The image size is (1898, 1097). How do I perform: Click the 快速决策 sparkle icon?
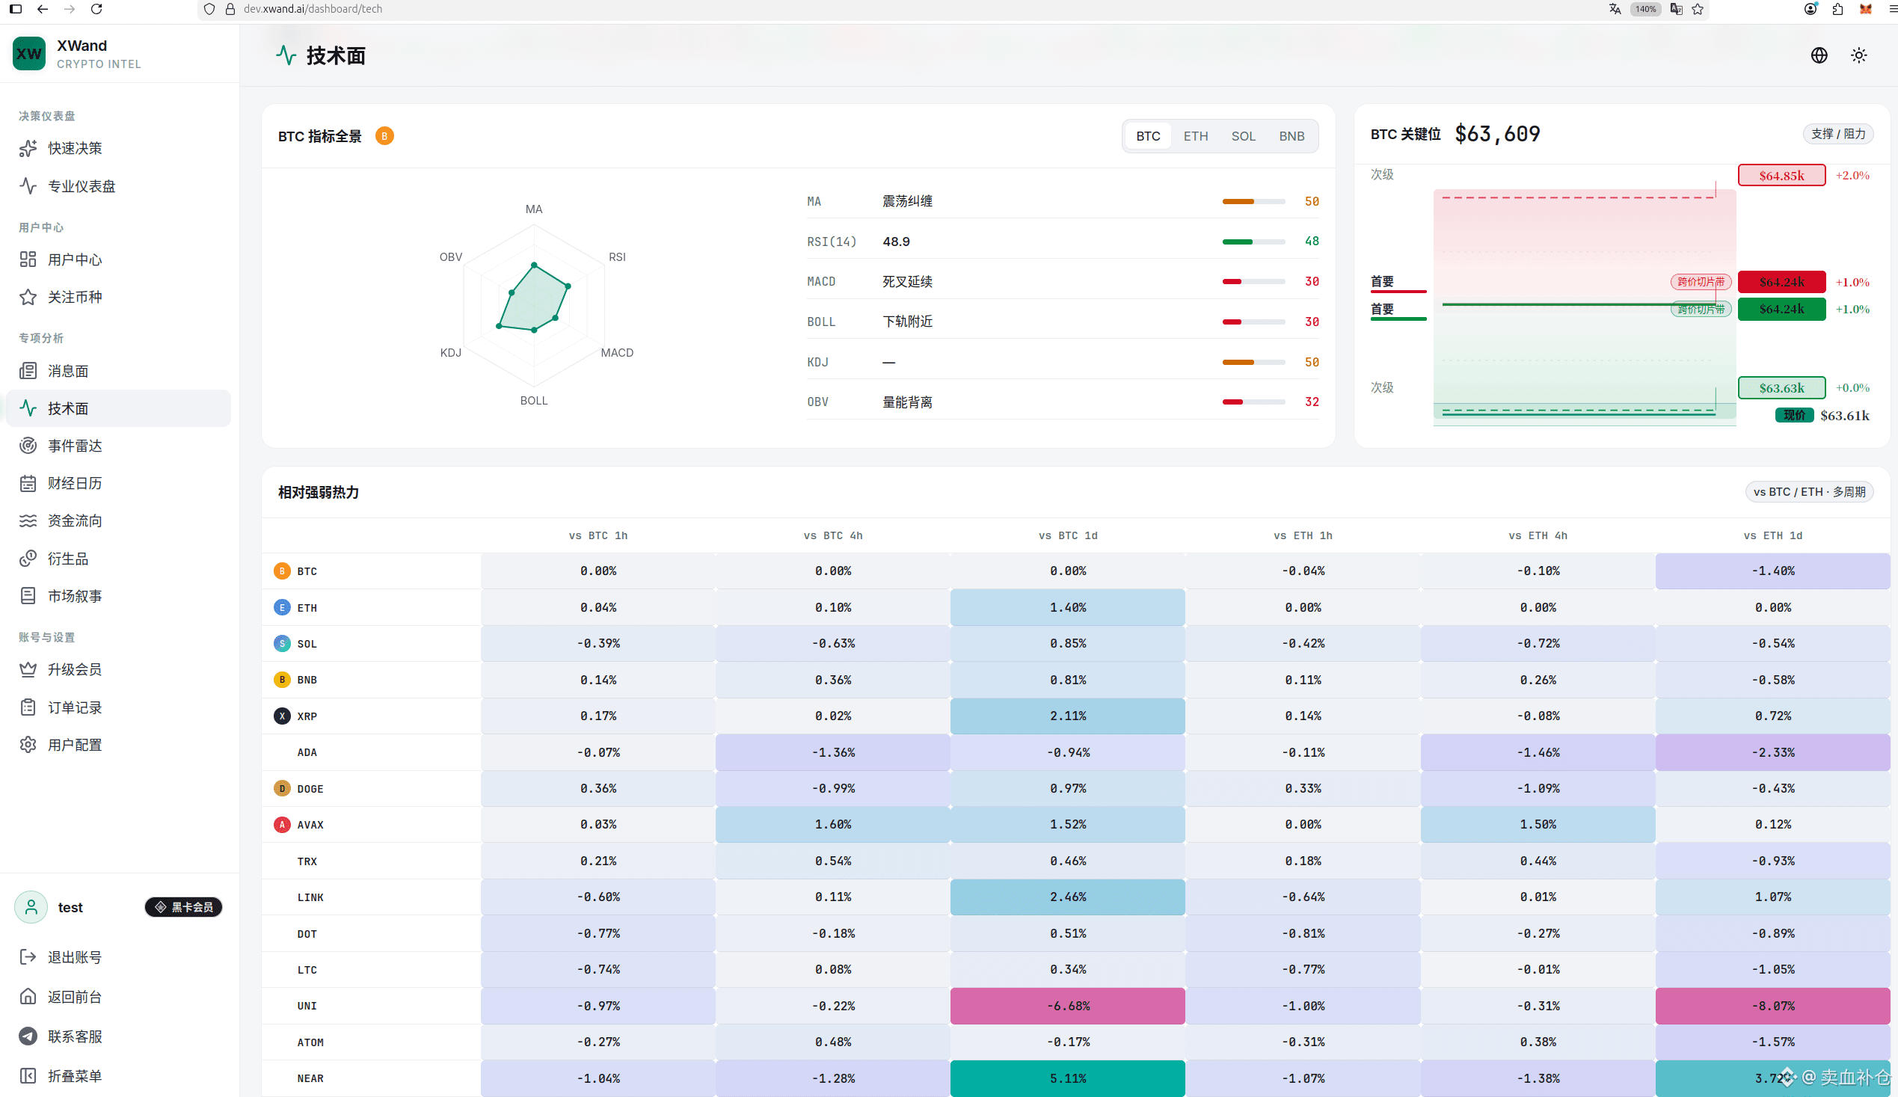point(28,148)
